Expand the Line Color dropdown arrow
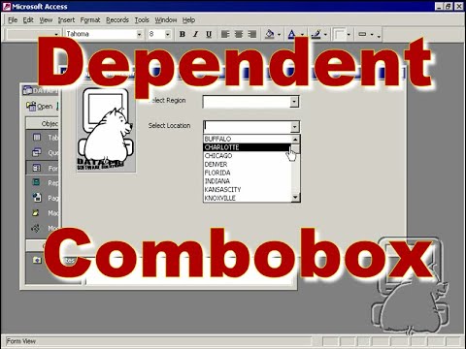Image resolution: width=466 pixels, height=349 pixels. pyautogui.click(x=325, y=34)
